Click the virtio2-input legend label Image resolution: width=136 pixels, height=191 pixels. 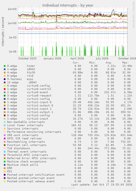pyautogui.click(x=37, y=119)
